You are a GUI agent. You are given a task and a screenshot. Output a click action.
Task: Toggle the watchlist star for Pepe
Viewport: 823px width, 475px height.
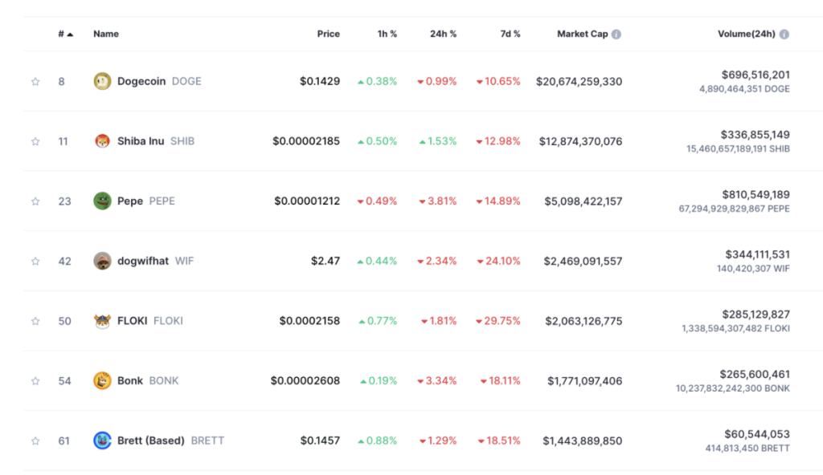pos(35,201)
